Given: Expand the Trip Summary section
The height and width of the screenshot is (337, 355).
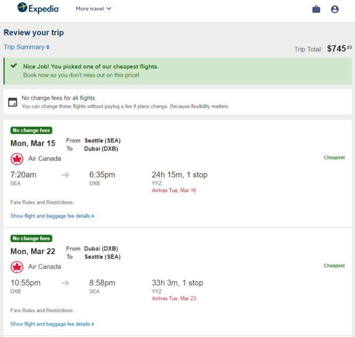Looking at the screenshot, I should click(x=26, y=47).
